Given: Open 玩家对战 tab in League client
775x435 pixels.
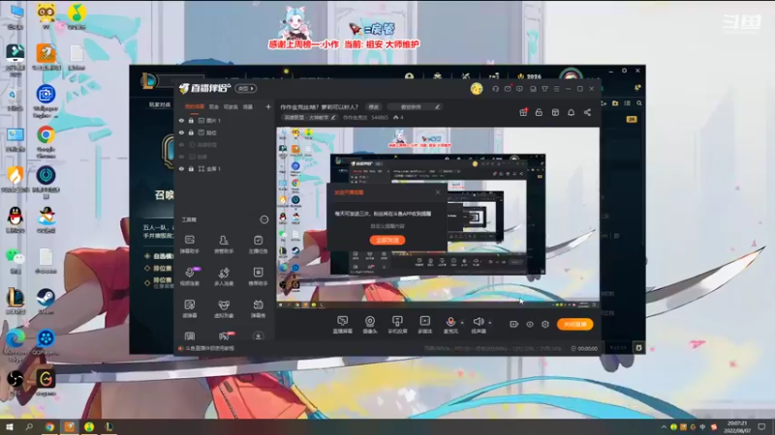Looking at the screenshot, I should [160, 104].
